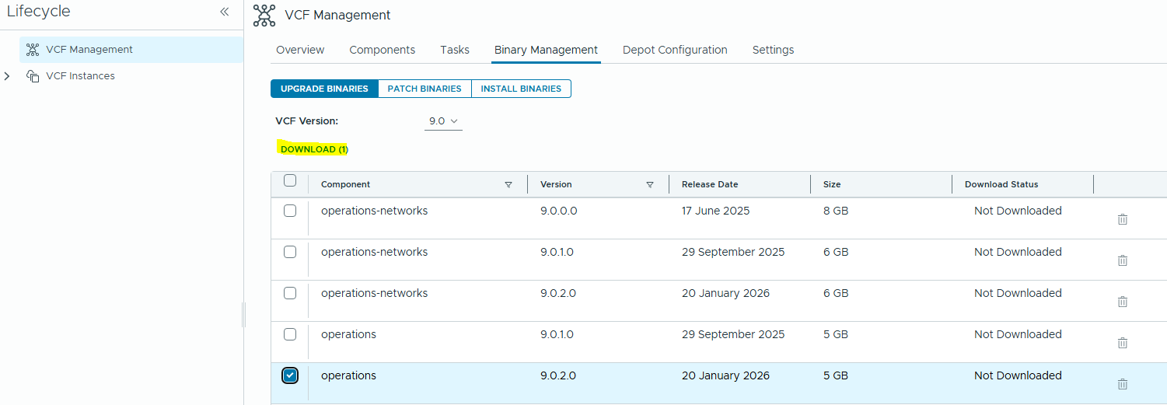The height and width of the screenshot is (405, 1167).
Task: Open Version column filter icon
Action: point(650,185)
